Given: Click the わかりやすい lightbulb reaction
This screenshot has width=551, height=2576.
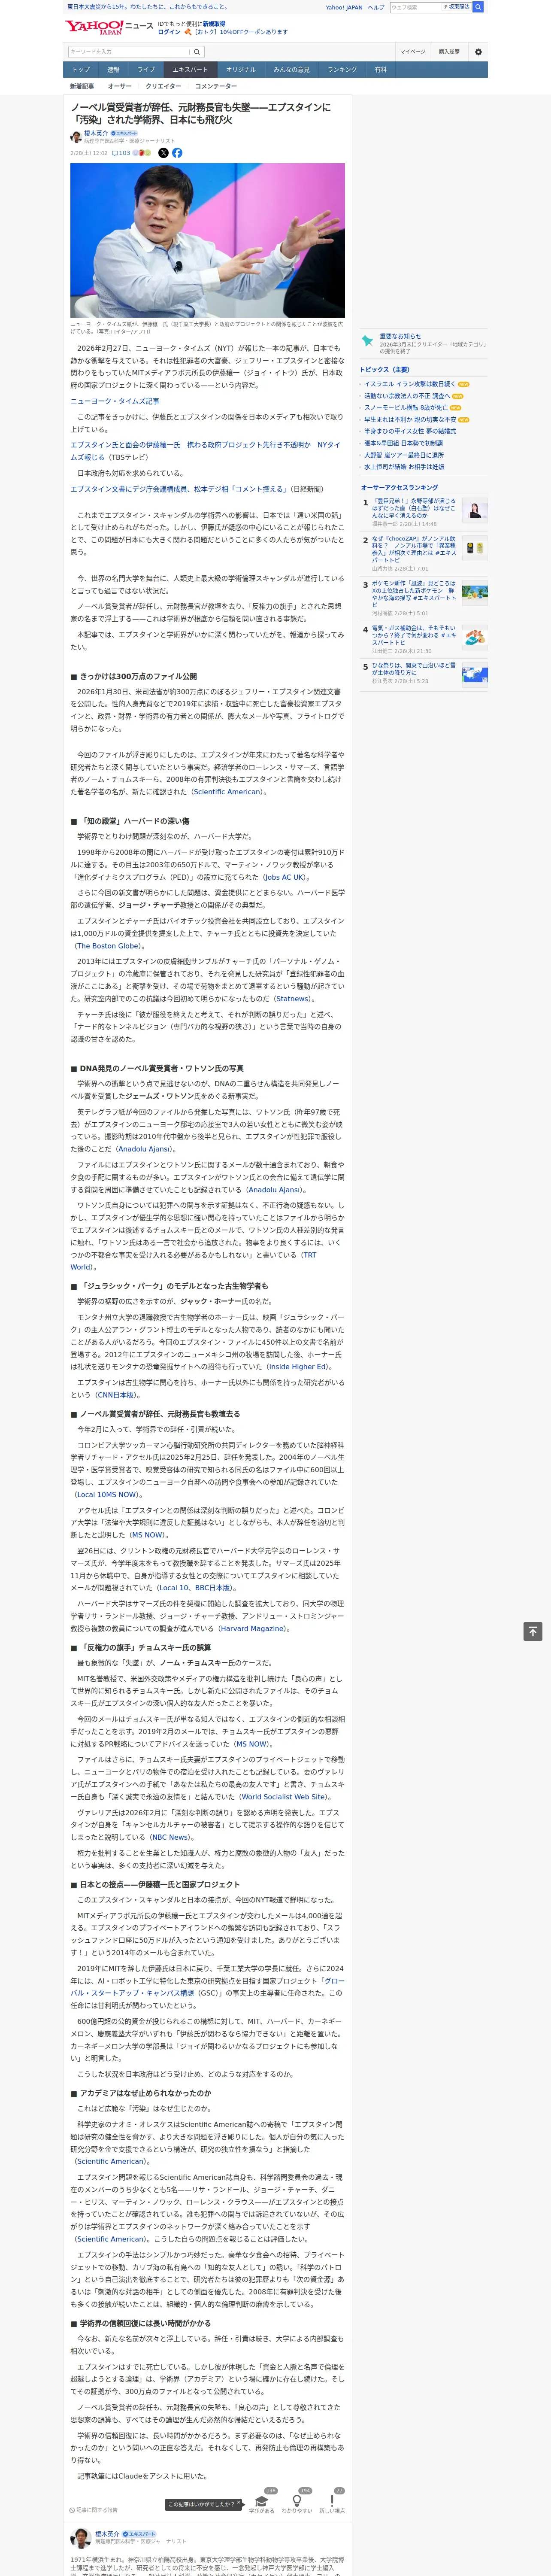Looking at the screenshot, I should coord(297,2500).
